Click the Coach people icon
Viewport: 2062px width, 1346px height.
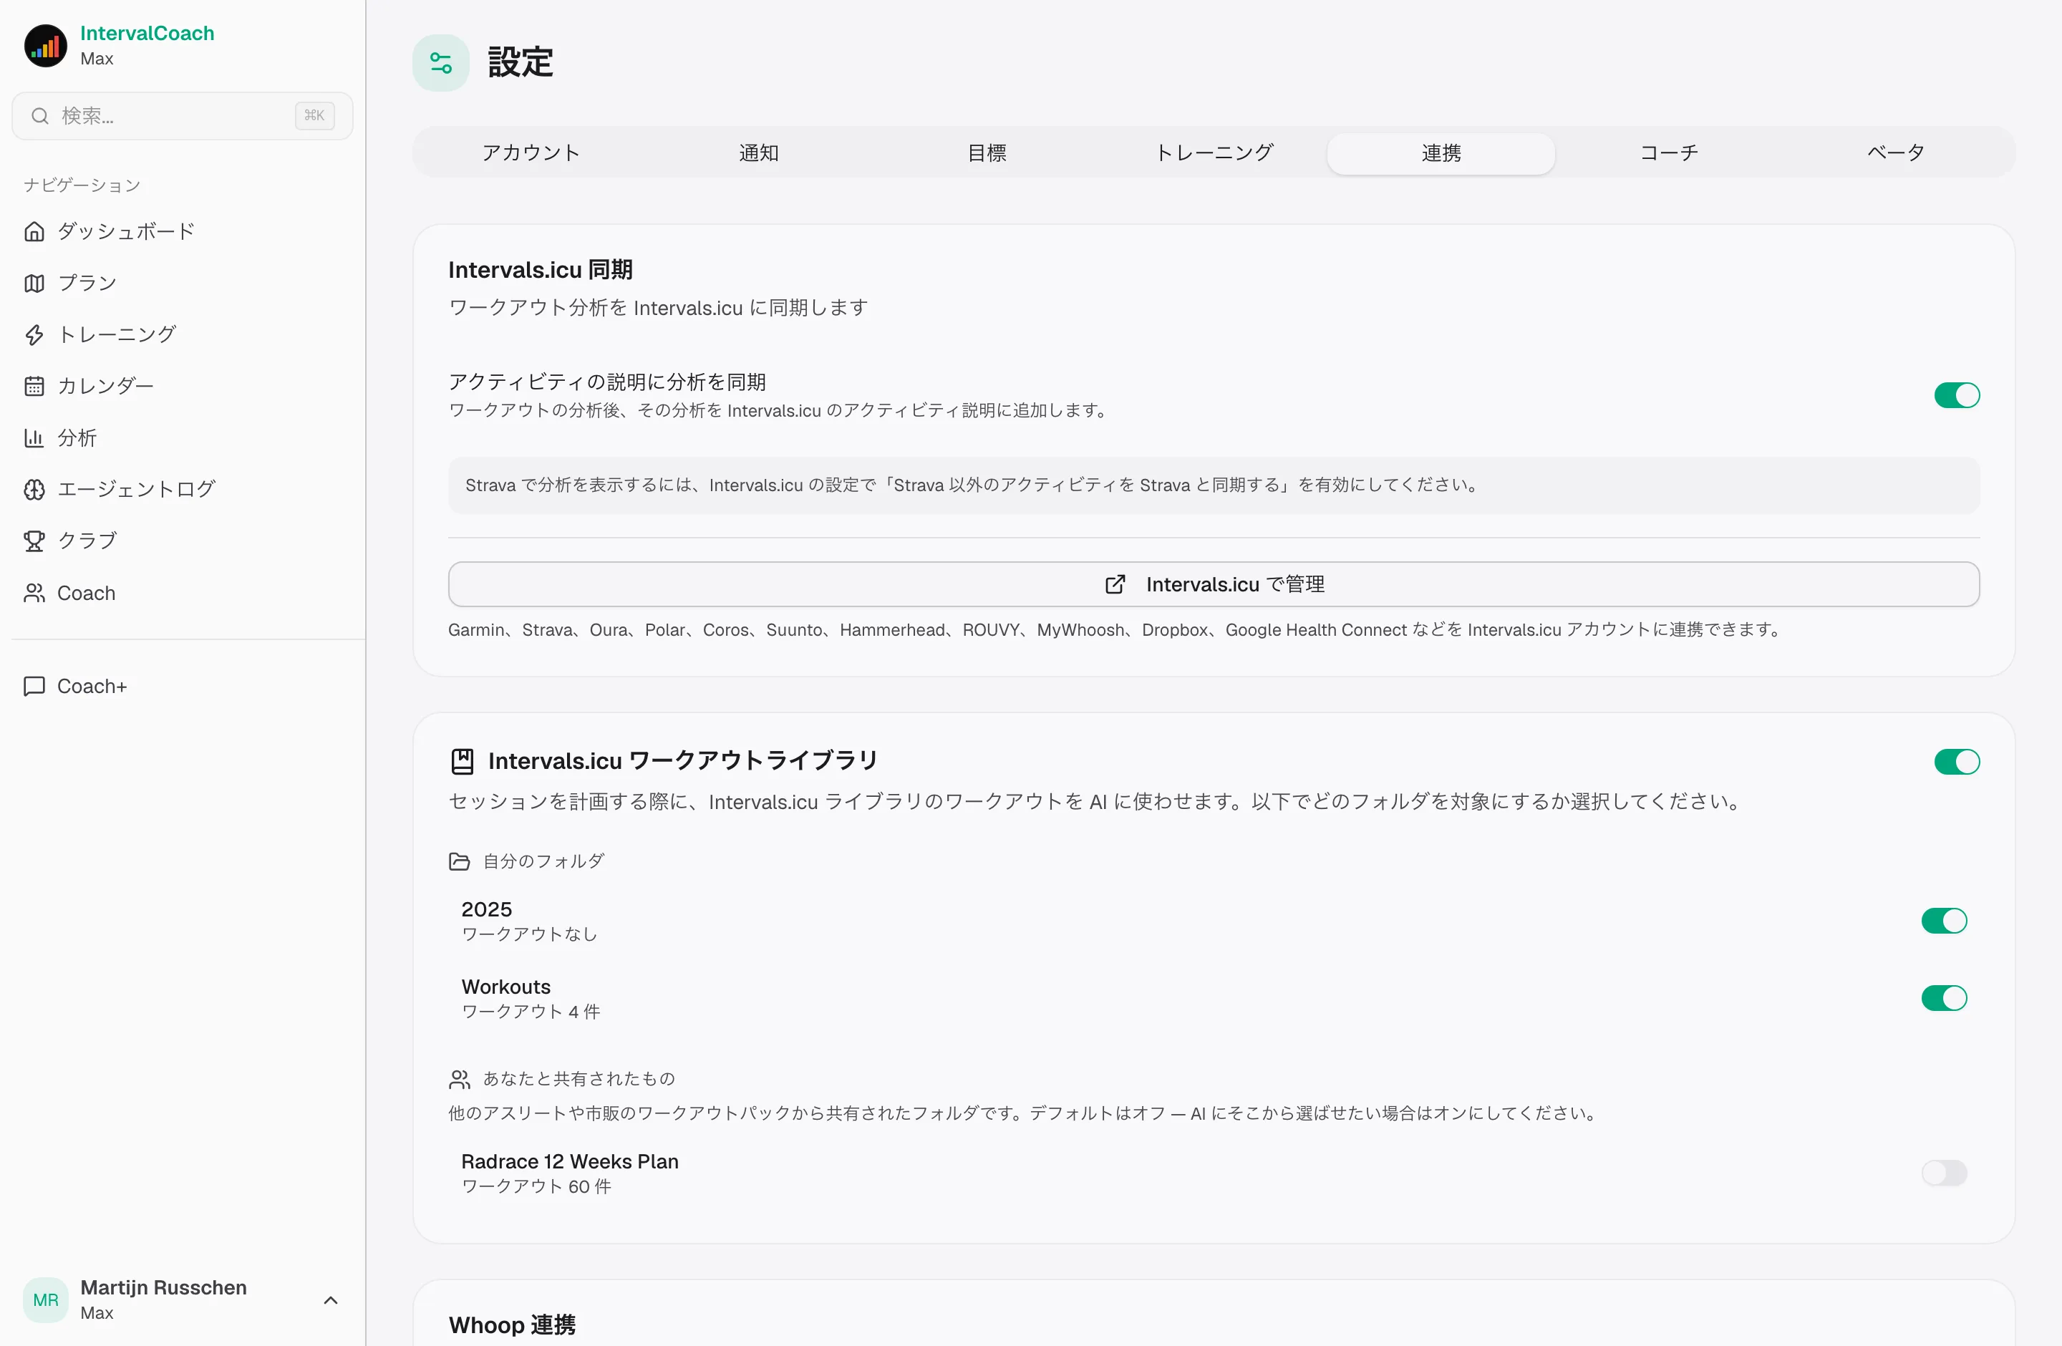34,594
